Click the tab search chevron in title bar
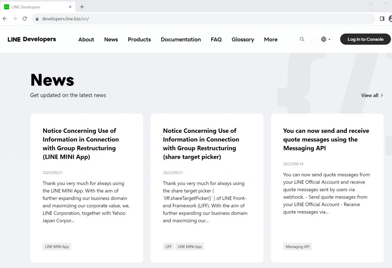Image resolution: width=392 pixels, height=268 pixels. [x=371, y=3]
